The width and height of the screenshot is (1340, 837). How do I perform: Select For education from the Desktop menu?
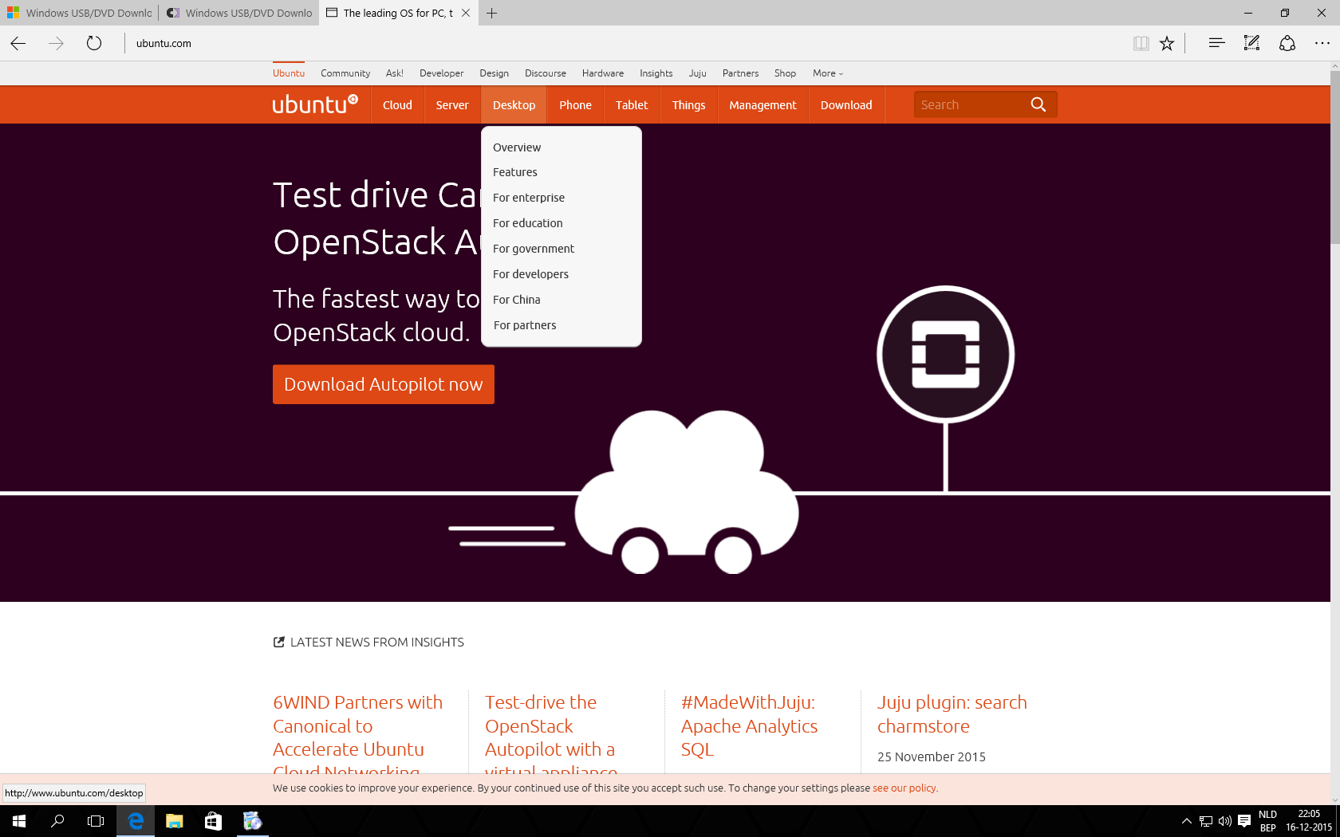[527, 222]
